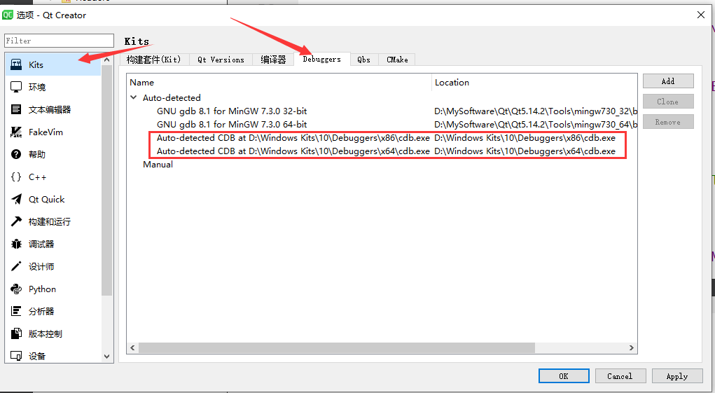Open the 环境 monitor icon

16,87
